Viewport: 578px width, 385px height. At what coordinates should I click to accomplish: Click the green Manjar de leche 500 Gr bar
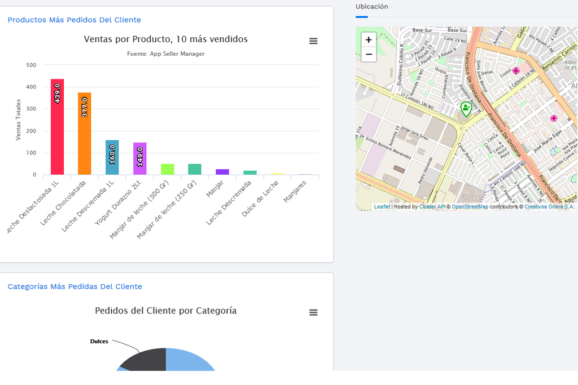(x=167, y=169)
